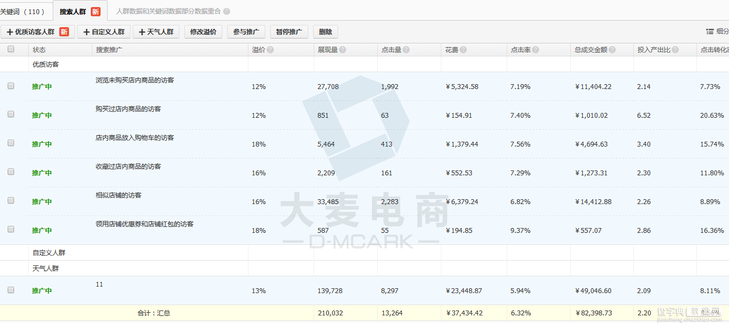Click help icon next to 投入产出比 header
This screenshot has height=323, width=729.
pos(675,50)
